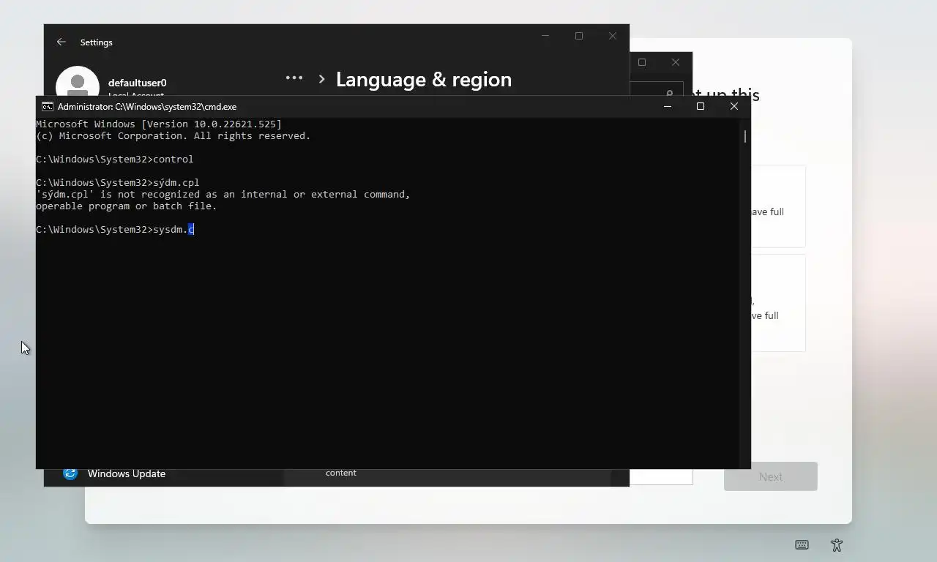Viewport: 937px width, 562px height.
Task: Minimize the Administrator cmd.exe window
Action: (667, 106)
